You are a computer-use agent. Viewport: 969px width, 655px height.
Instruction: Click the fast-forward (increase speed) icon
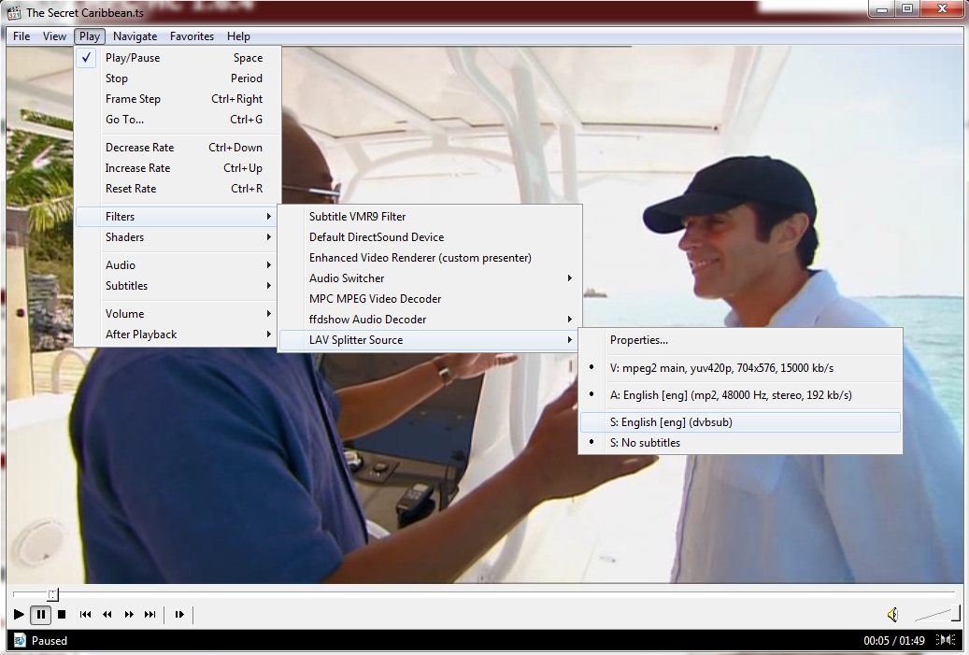click(129, 614)
